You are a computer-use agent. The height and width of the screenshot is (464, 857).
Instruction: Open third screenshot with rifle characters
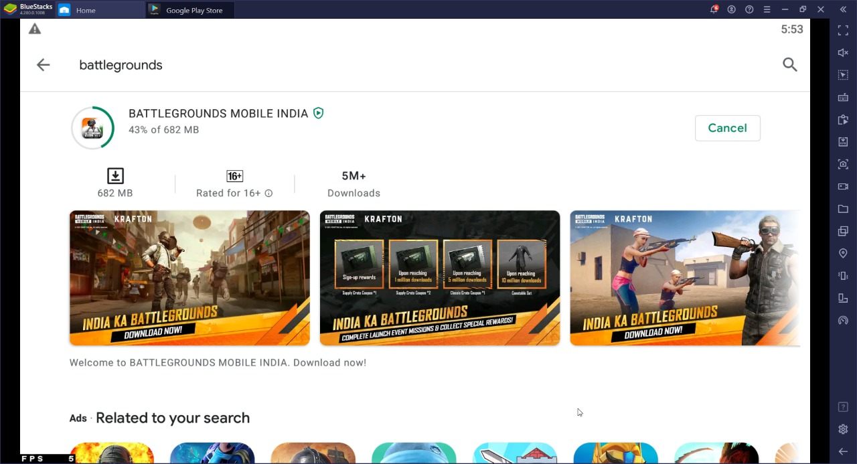click(x=685, y=278)
